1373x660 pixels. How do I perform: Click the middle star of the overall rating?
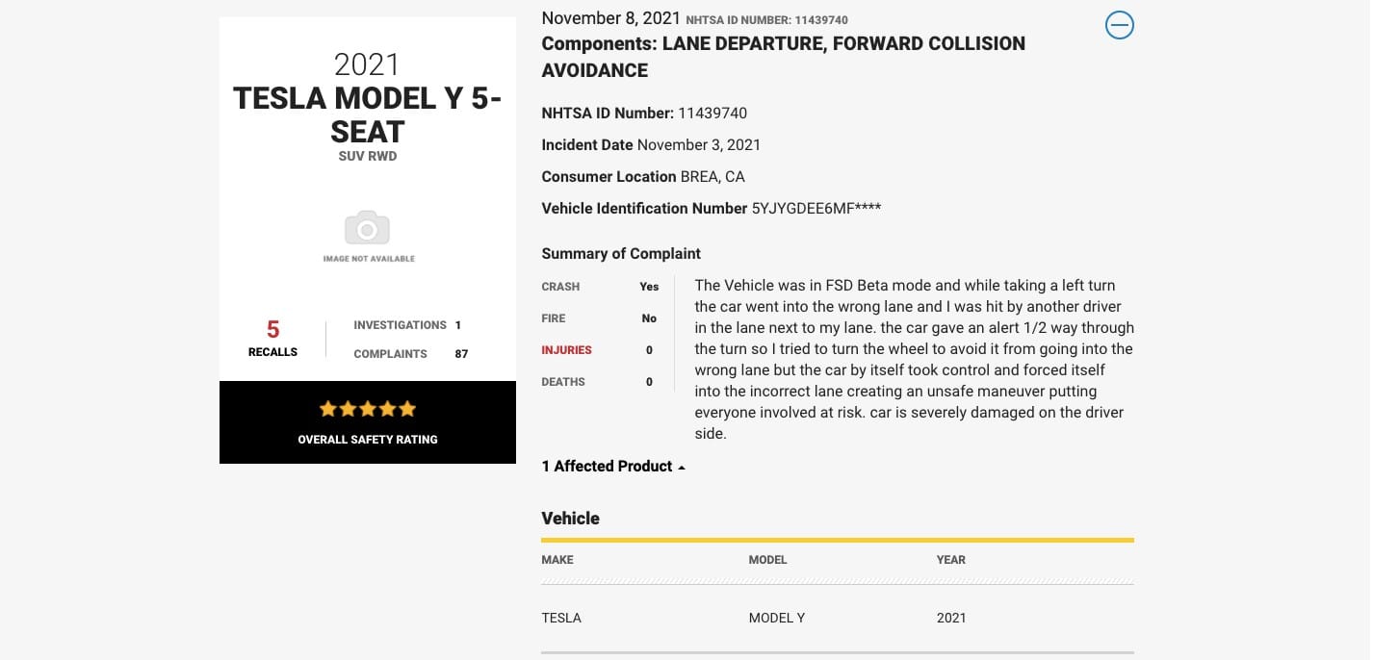[x=367, y=408]
